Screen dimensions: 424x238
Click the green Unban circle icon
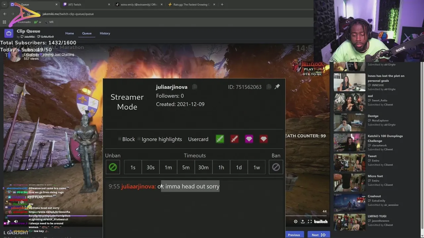click(x=113, y=167)
